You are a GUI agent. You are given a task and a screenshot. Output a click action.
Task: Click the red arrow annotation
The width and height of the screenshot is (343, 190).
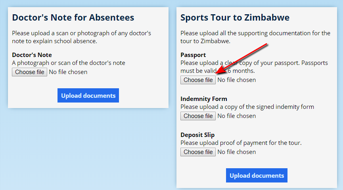[x=242, y=58]
